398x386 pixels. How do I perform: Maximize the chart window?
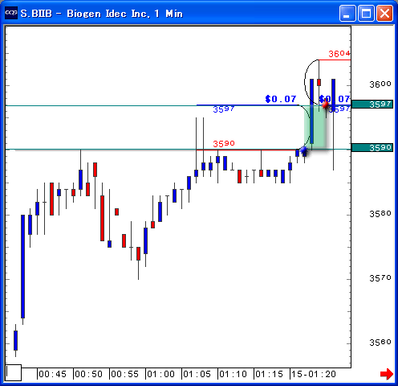click(x=366, y=13)
